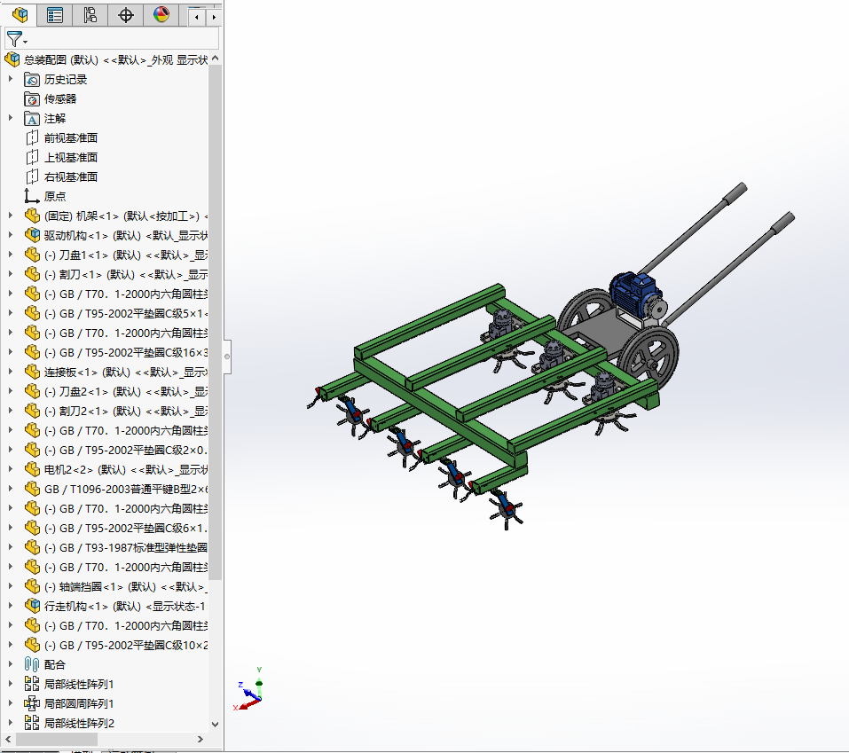Select the top assembly 总装配图 icon
Image resolution: width=849 pixels, height=753 pixels.
(x=12, y=59)
